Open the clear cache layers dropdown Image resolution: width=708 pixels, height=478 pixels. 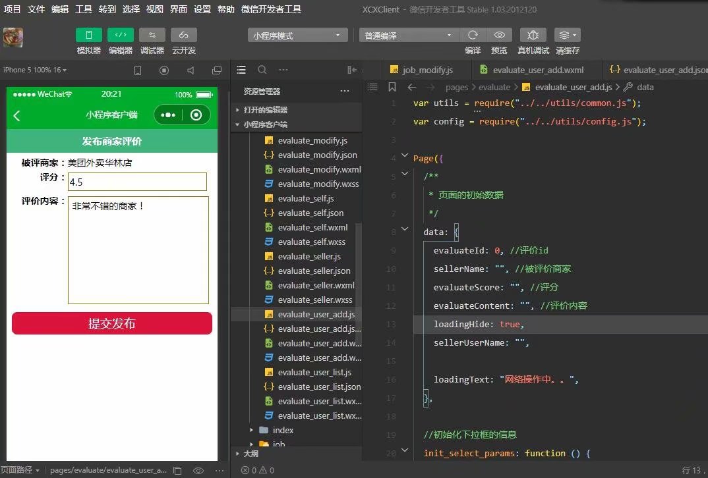pos(568,35)
